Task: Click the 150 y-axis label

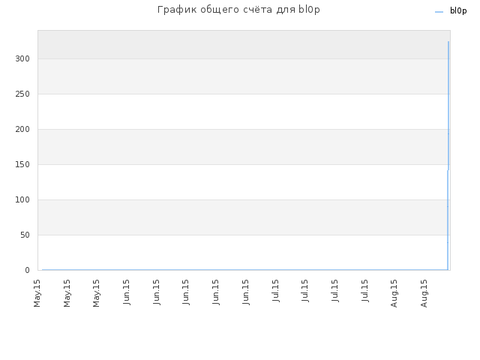Action: pyautogui.click(x=22, y=164)
